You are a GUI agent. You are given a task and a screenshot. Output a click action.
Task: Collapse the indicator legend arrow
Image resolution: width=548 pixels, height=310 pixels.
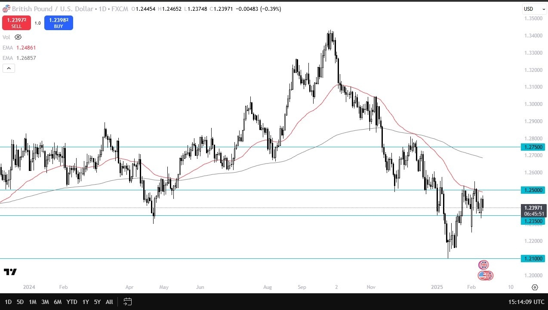[x=9, y=68]
